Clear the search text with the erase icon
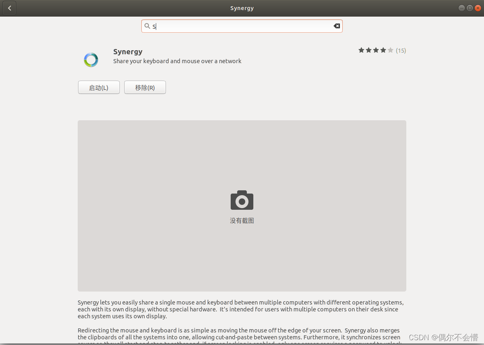 pos(337,26)
